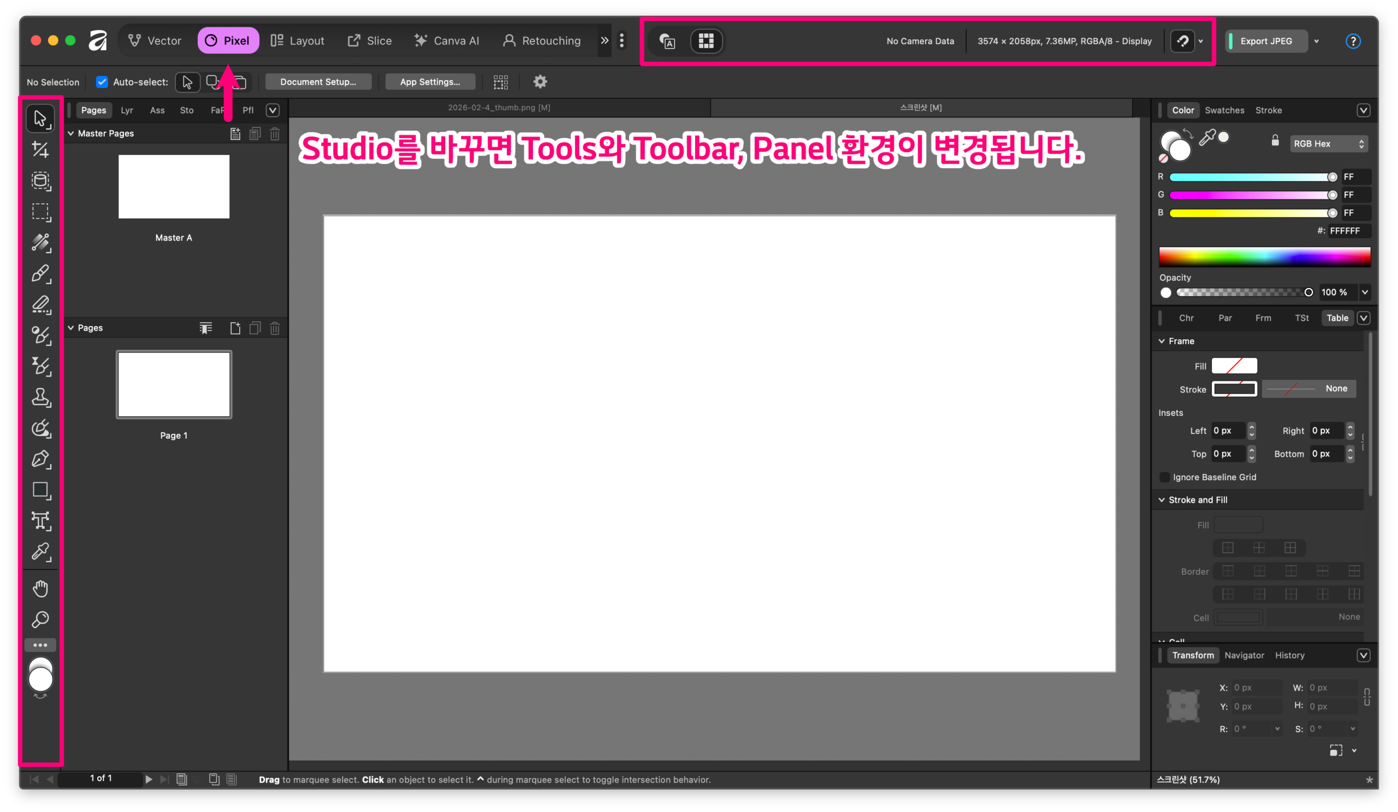Click the rainbow color spectrum bar
1398x812 pixels.
(1264, 257)
